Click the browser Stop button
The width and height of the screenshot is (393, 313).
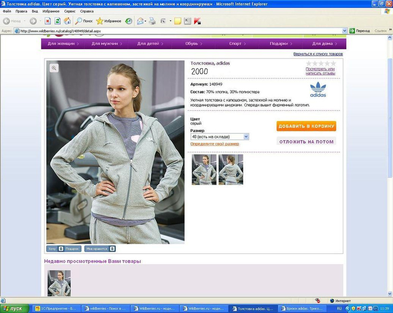click(48, 21)
